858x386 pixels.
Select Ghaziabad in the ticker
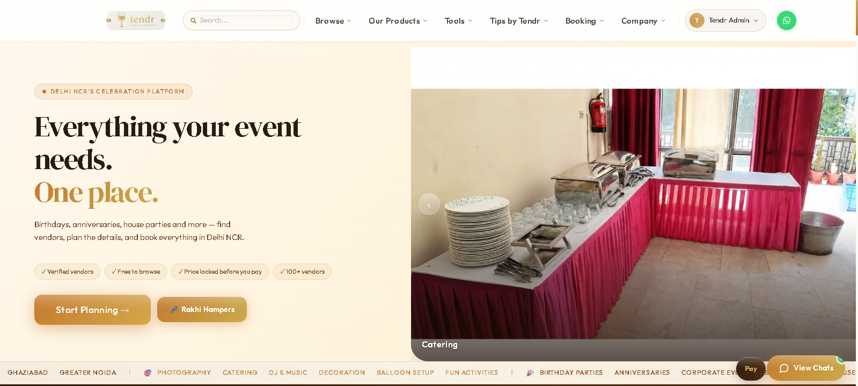pyautogui.click(x=28, y=373)
